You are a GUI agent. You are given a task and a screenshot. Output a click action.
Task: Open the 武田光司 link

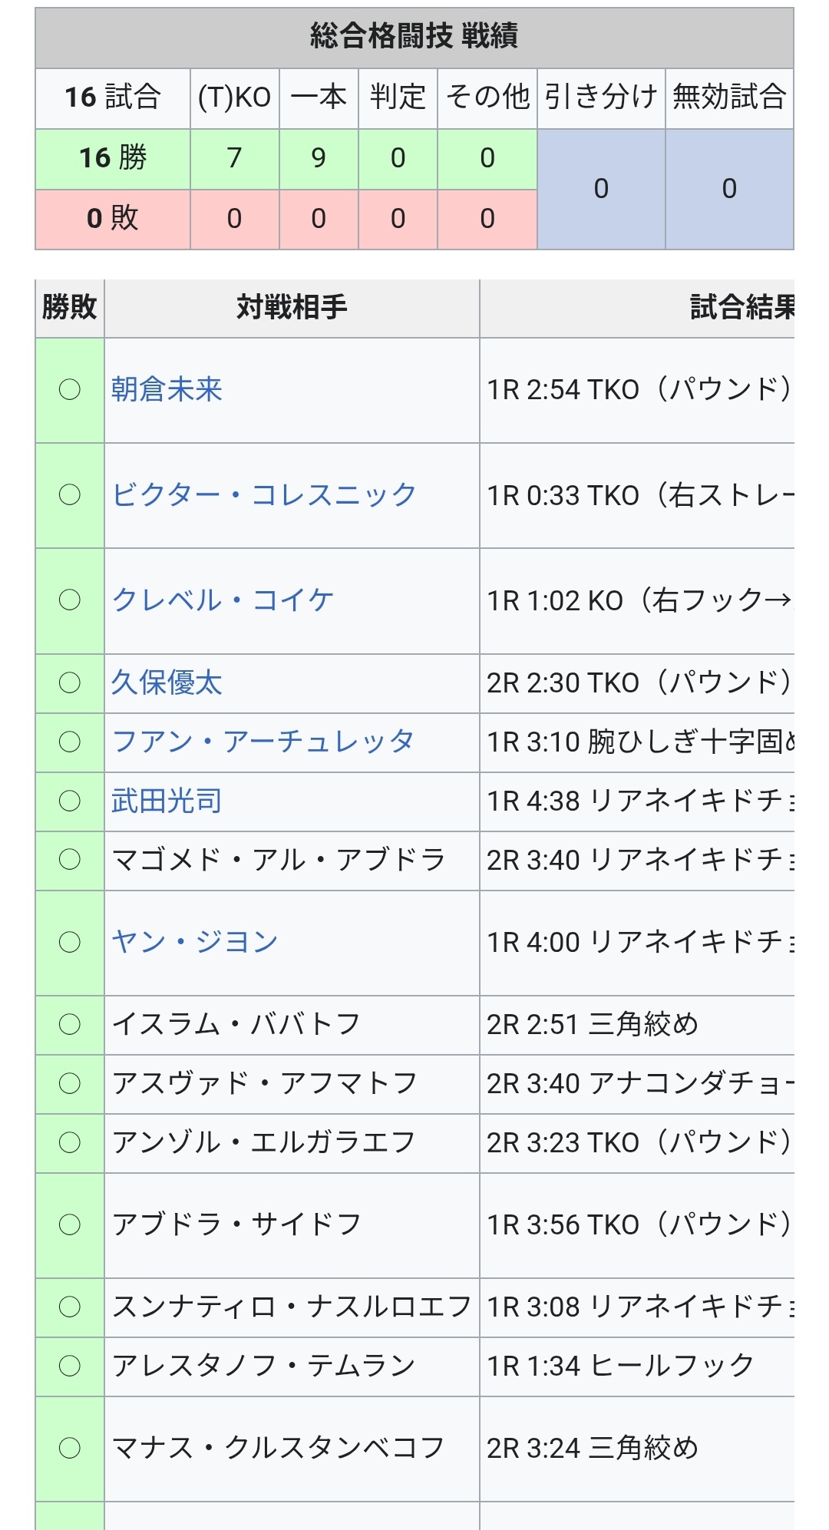(167, 801)
